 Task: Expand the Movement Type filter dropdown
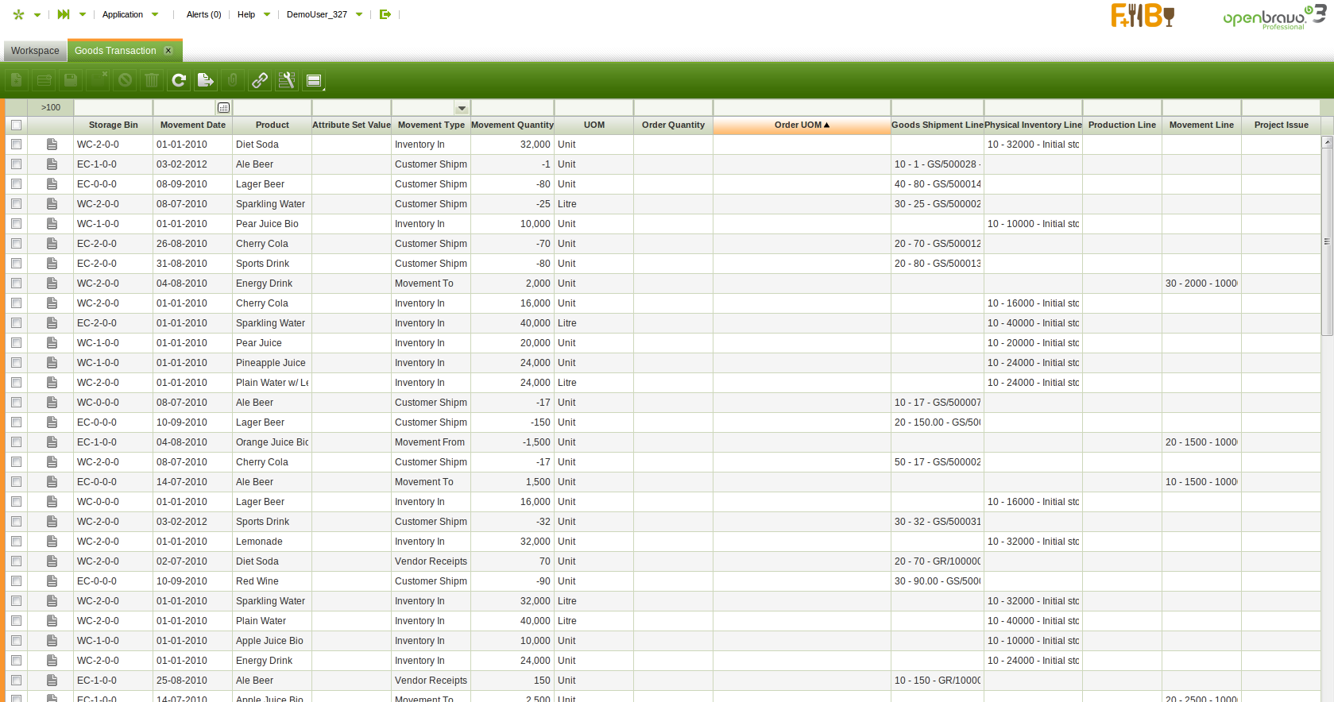[462, 108]
